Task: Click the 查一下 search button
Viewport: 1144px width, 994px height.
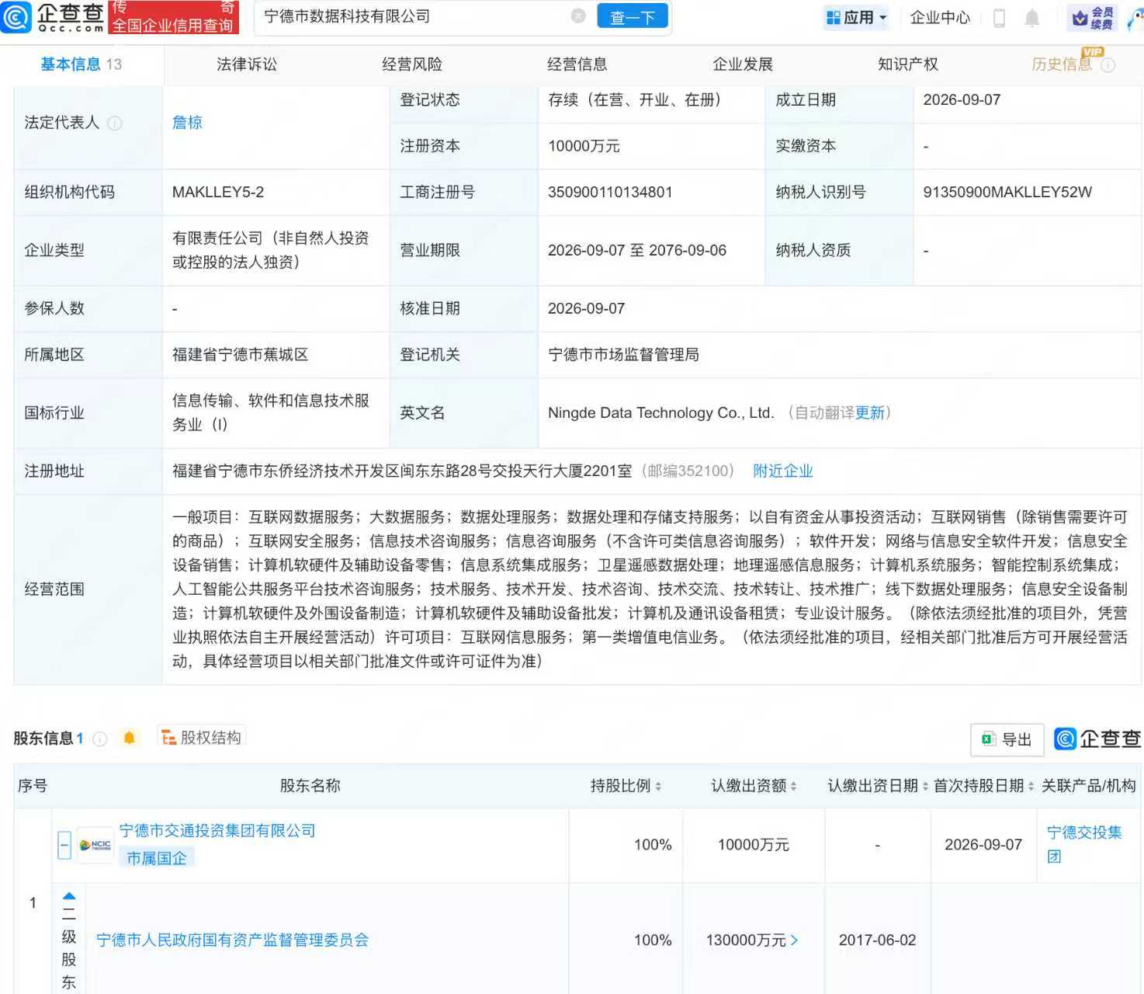Action: pos(633,16)
